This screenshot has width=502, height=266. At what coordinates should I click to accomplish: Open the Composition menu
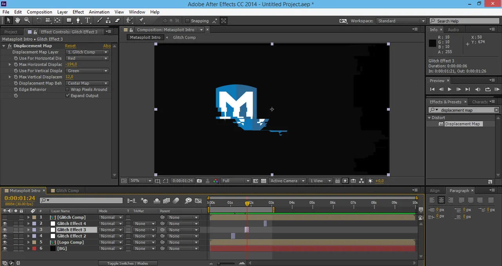tap(39, 12)
